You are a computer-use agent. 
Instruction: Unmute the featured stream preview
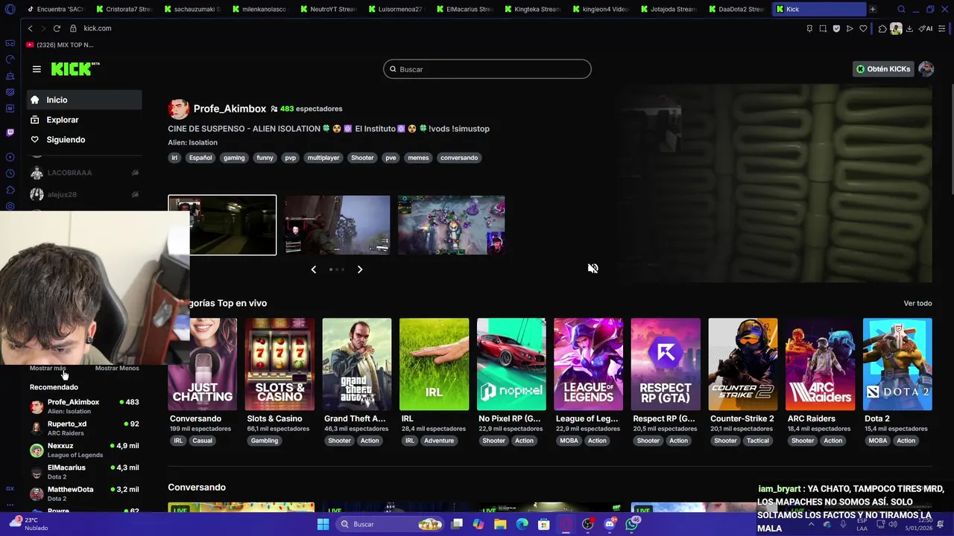[x=593, y=269]
